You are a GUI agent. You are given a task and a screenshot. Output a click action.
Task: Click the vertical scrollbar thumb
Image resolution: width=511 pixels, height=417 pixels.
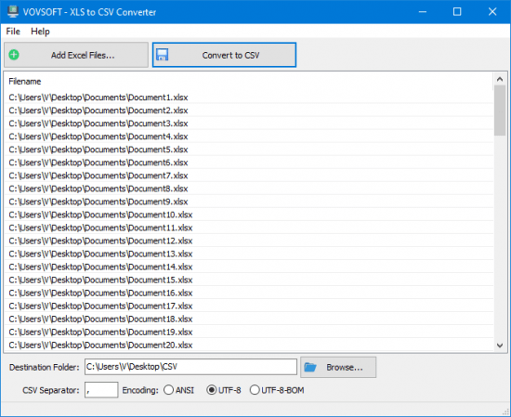click(x=500, y=111)
